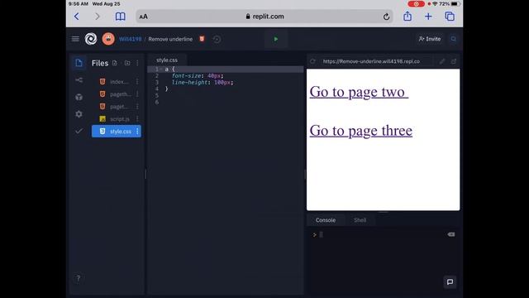529x298 pixels.
Task: Go back with Safari back arrow
Action: [77, 17]
